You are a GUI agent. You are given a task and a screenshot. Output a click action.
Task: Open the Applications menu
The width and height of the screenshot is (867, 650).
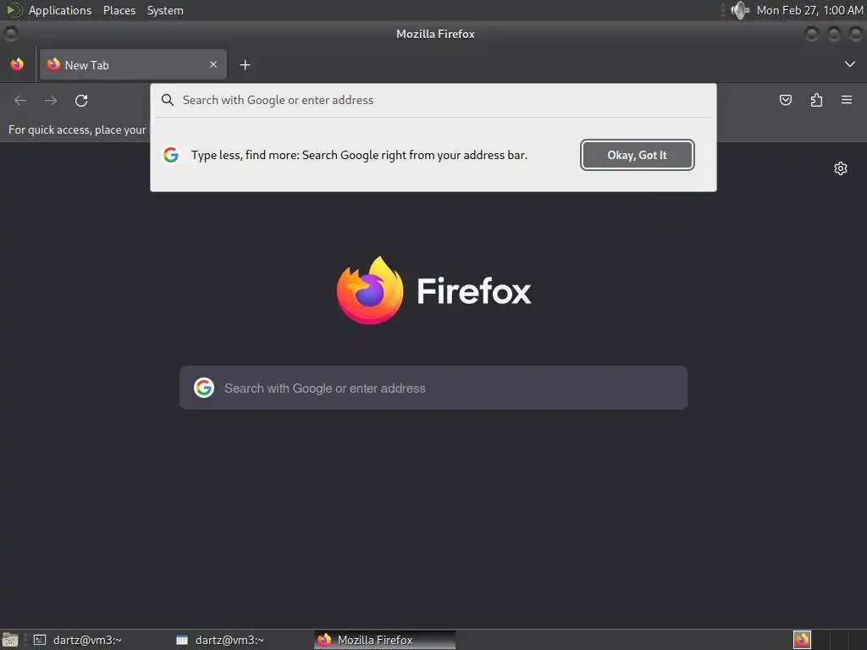60,10
